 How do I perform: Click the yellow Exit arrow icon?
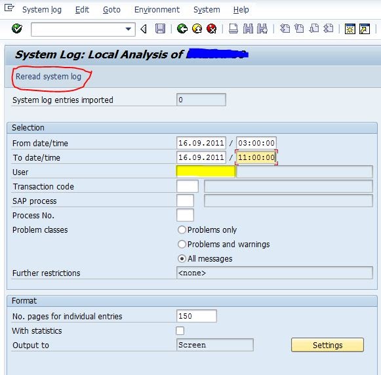click(197, 29)
